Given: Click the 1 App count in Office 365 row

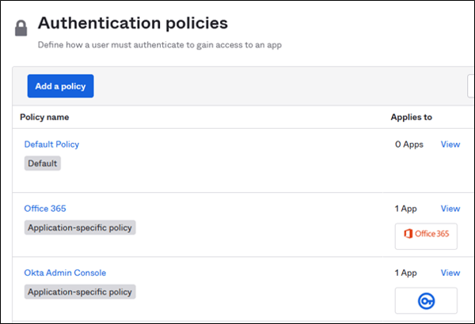Looking at the screenshot, I should pyautogui.click(x=406, y=209).
